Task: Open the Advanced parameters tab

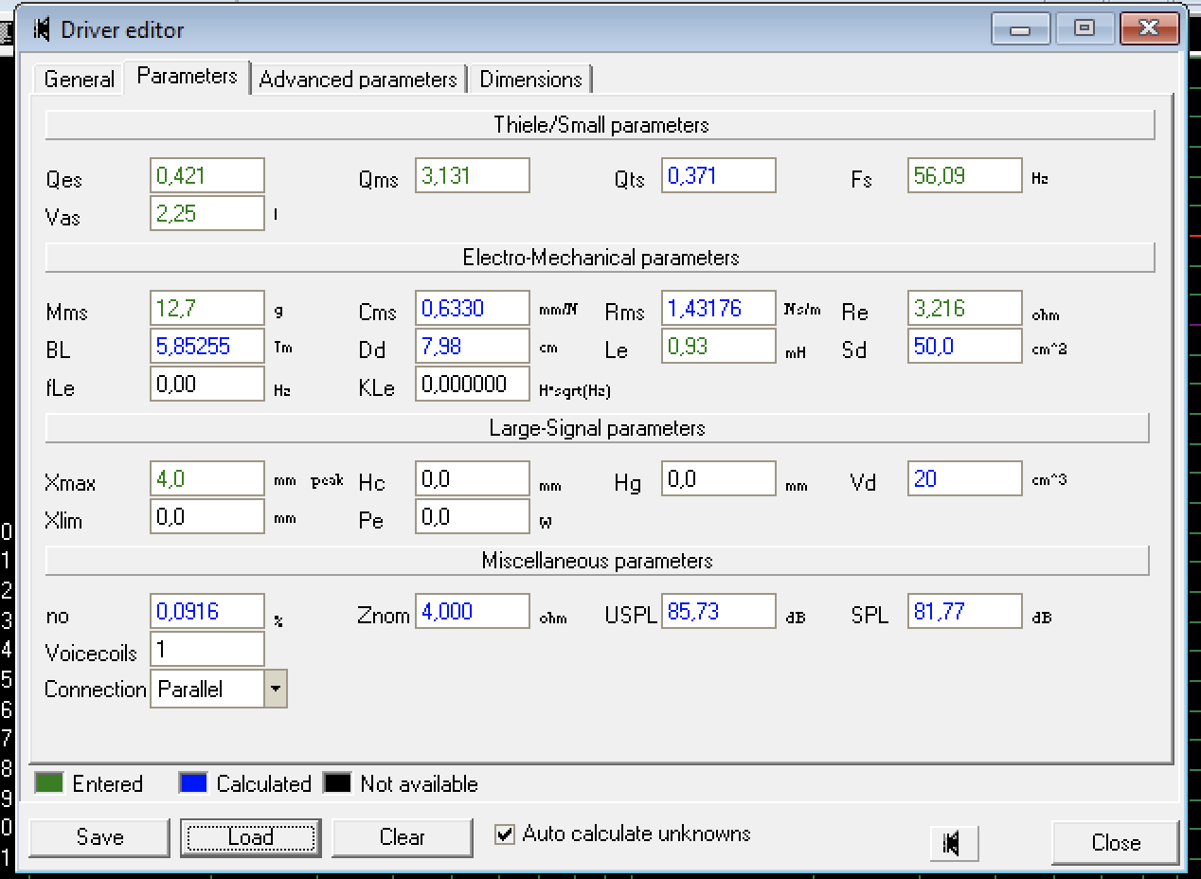Action: [x=358, y=80]
